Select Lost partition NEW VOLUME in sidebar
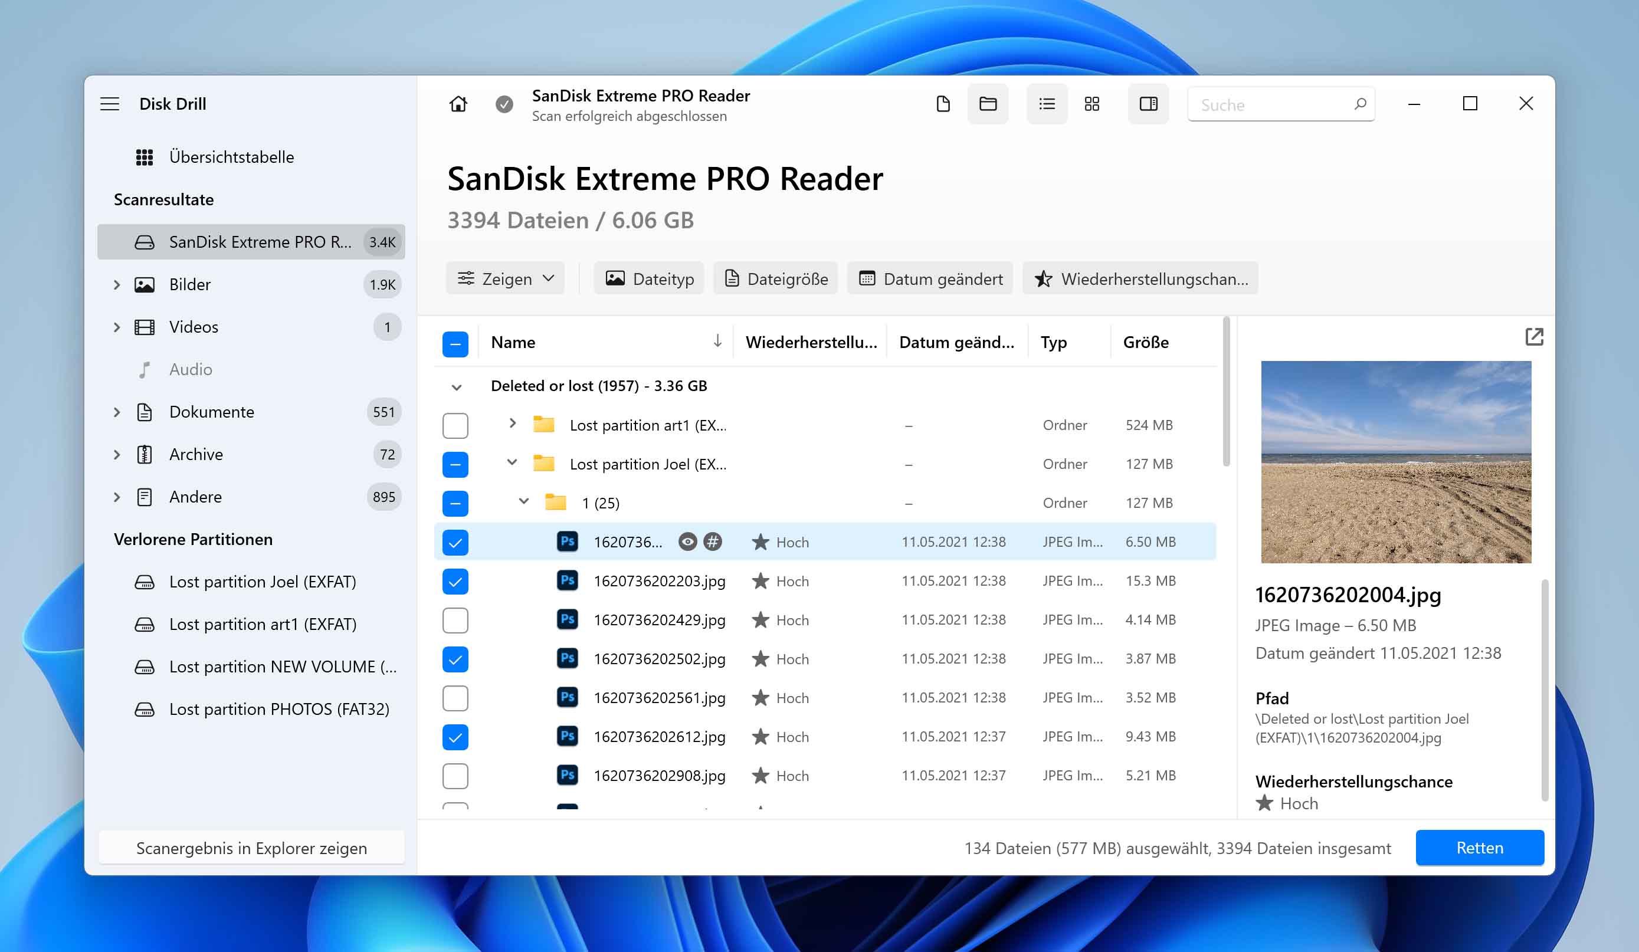Screen dimensions: 1639x952 (x=251, y=667)
